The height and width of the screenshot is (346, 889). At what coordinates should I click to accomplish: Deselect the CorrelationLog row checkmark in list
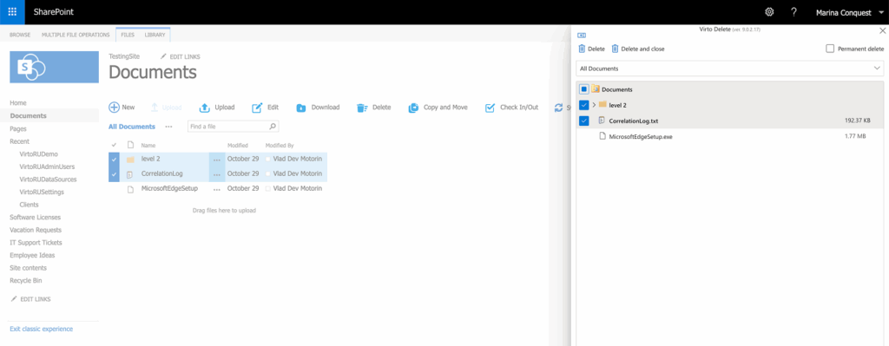pos(114,174)
